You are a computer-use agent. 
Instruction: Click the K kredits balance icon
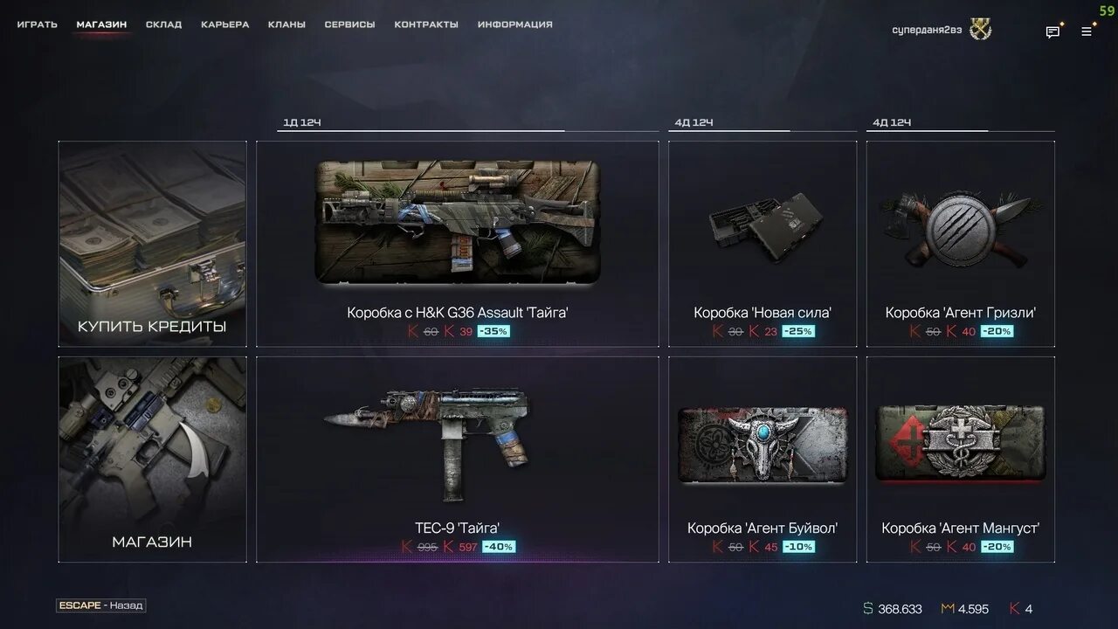click(x=1015, y=609)
